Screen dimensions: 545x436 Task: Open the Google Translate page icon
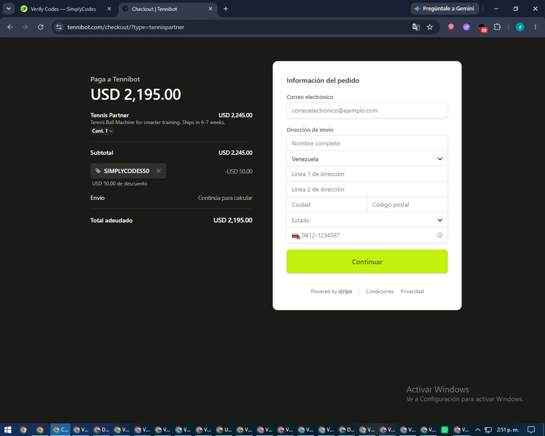(416, 27)
